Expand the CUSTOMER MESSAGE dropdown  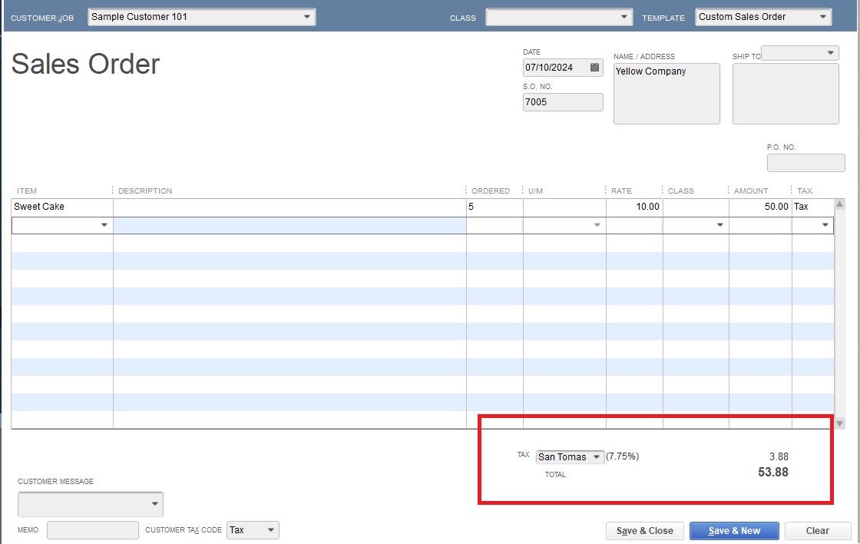point(156,504)
